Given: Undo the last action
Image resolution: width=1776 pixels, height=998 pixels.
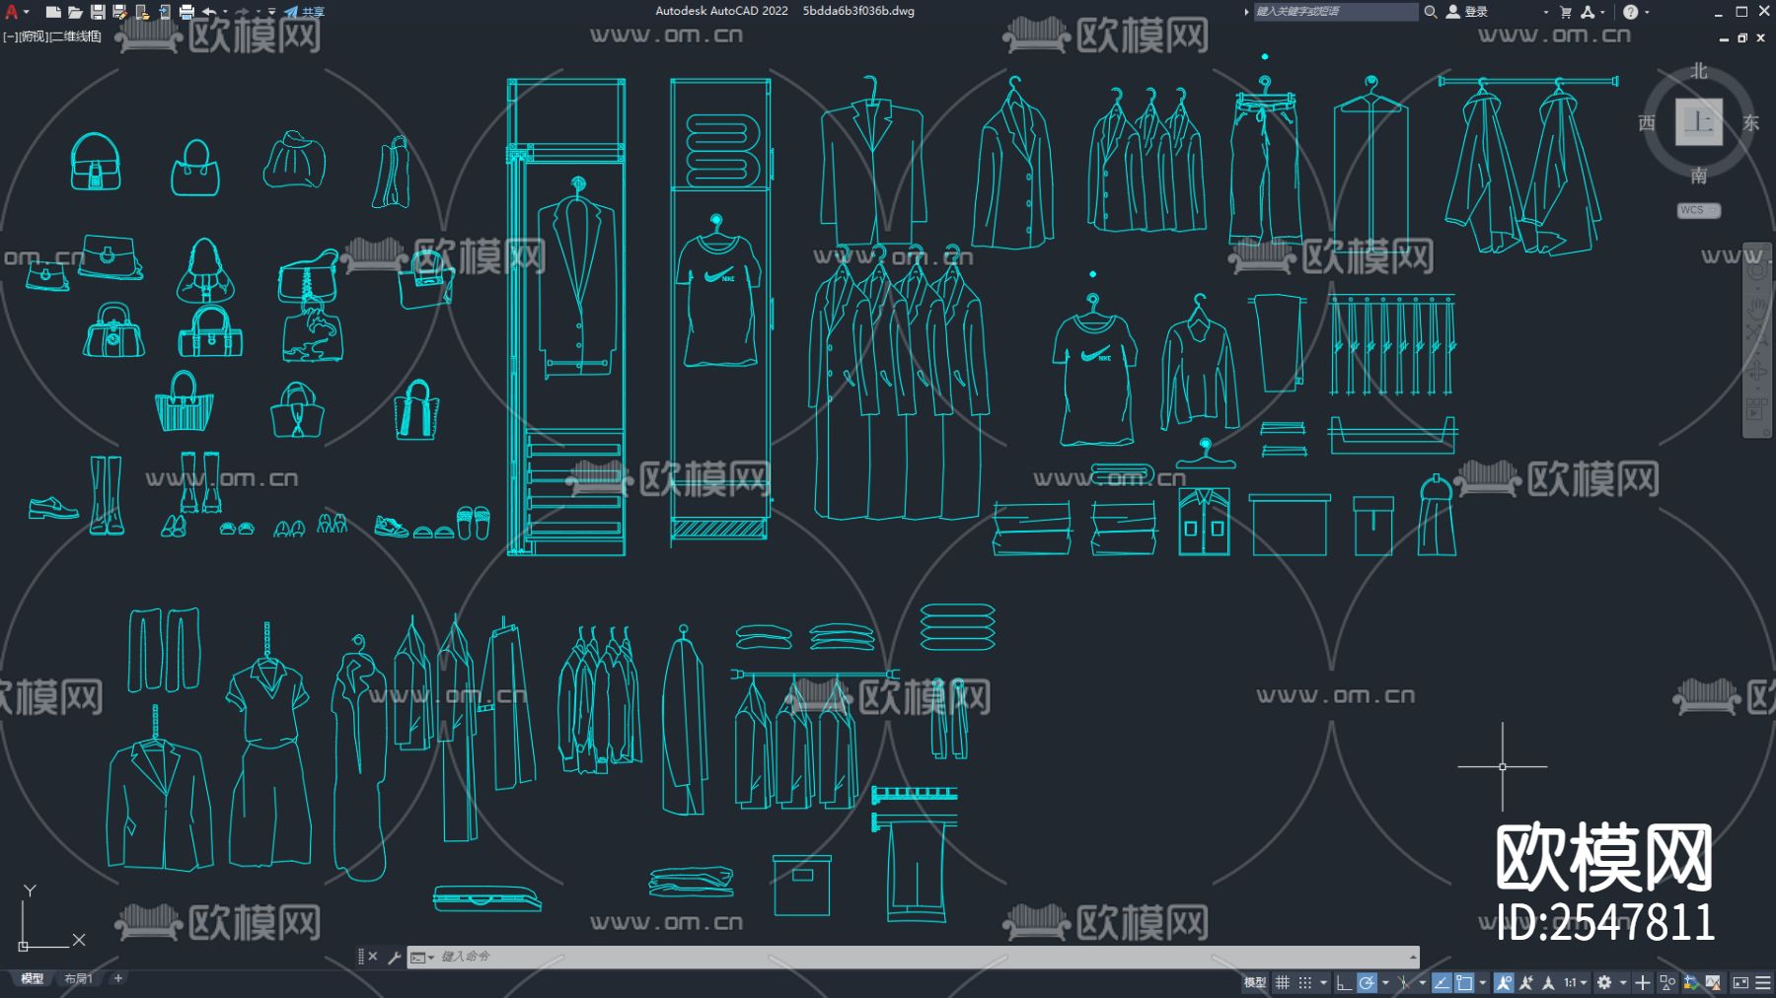Looking at the screenshot, I should [x=209, y=12].
